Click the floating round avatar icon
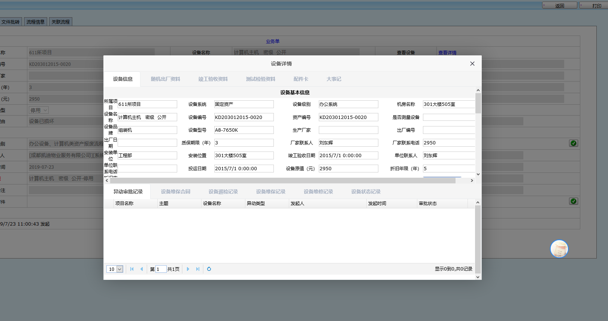The height and width of the screenshot is (321, 608). [x=559, y=249]
